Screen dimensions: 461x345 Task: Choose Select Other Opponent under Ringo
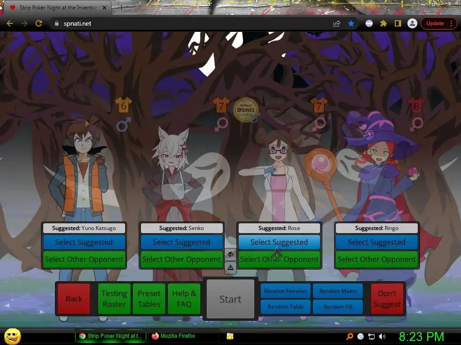[x=377, y=259]
